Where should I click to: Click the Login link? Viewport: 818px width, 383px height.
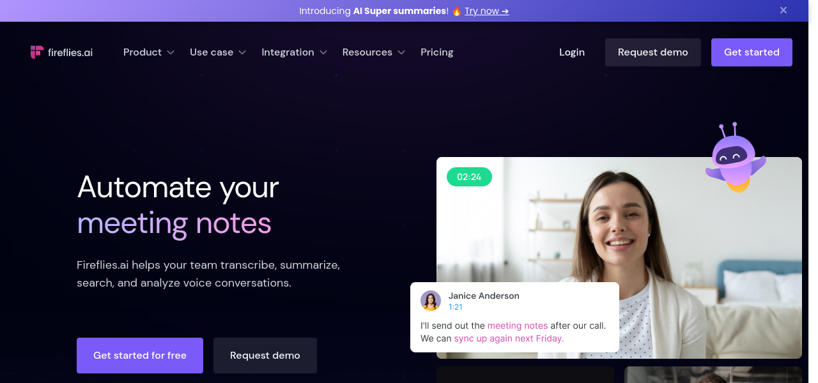pyautogui.click(x=572, y=52)
